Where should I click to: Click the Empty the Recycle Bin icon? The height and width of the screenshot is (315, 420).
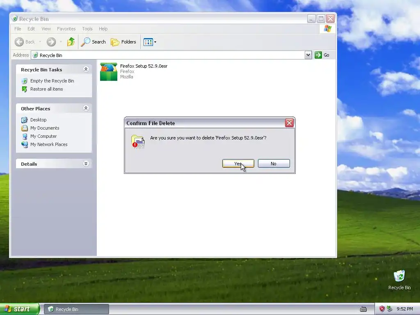24,81
